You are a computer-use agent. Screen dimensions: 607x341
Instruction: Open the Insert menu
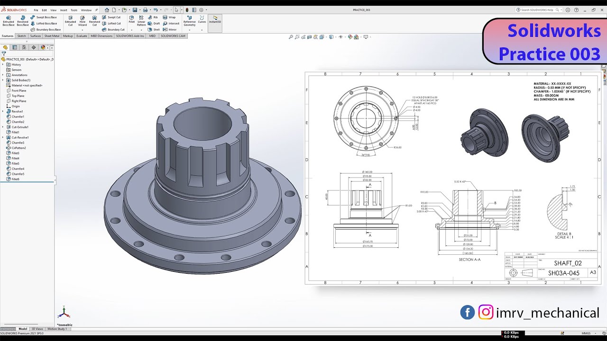pos(64,10)
